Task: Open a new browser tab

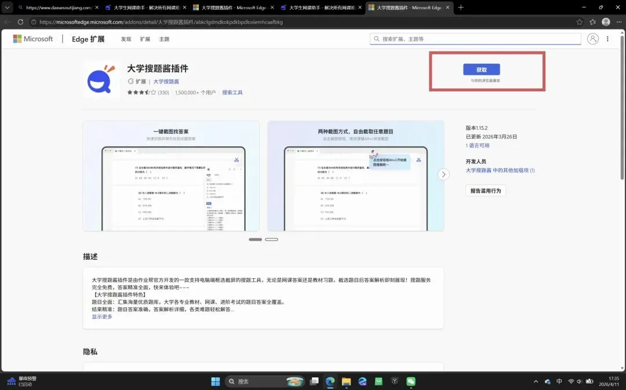Action: [x=460, y=7]
